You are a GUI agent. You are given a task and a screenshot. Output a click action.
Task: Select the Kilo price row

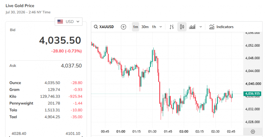pos(46,96)
